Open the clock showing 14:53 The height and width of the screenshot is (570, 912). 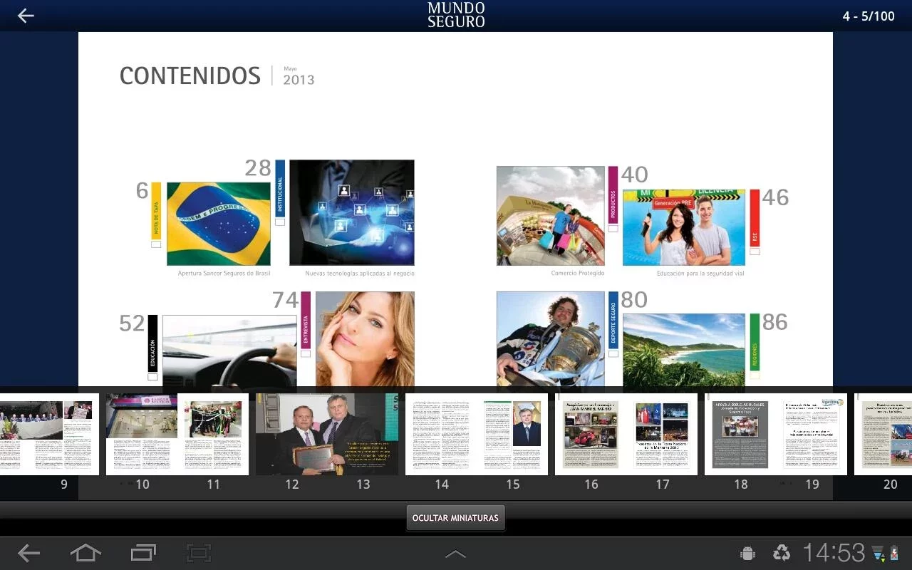[x=834, y=553]
